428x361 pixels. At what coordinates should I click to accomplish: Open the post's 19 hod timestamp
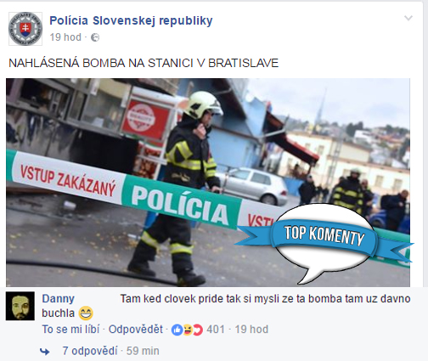coord(65,37)
